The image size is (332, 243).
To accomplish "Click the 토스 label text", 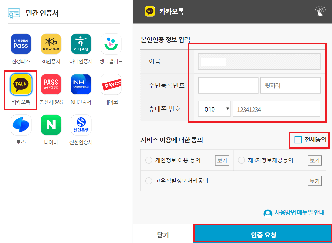I will coord(21,142).
